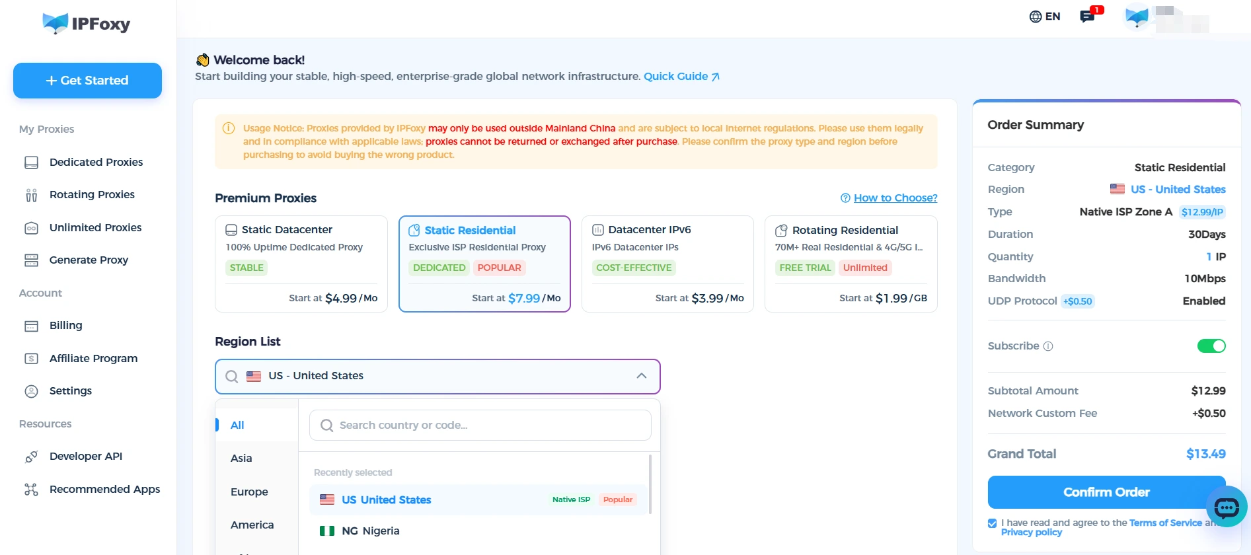The image size is (1251, 555).
Task: Click the Billing sidebar icon
Action: click(31, 326)
